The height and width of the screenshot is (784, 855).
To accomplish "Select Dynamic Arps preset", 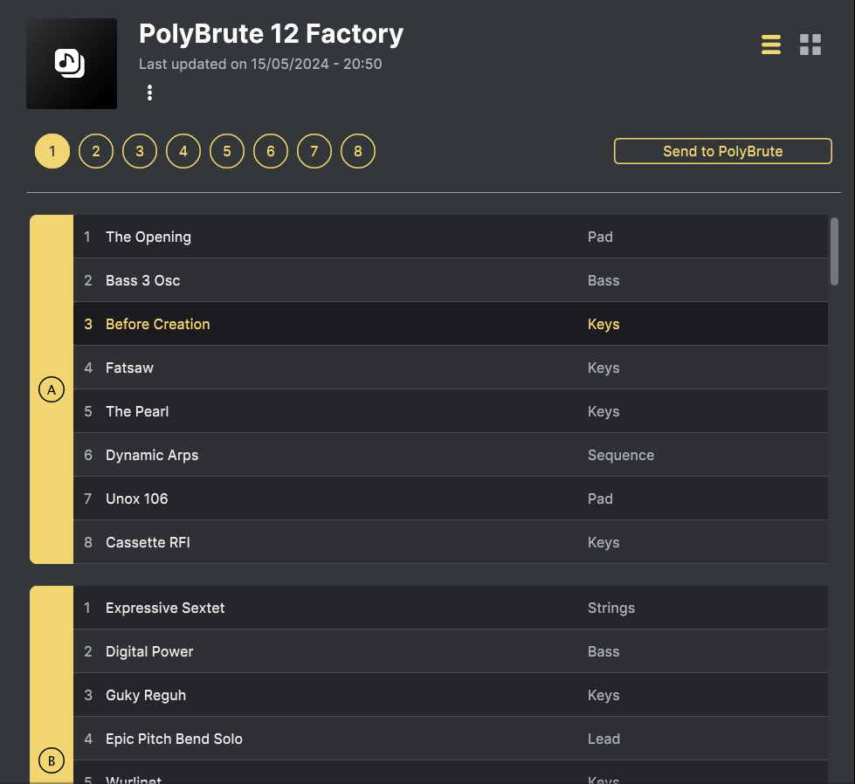I will (451, 455).
